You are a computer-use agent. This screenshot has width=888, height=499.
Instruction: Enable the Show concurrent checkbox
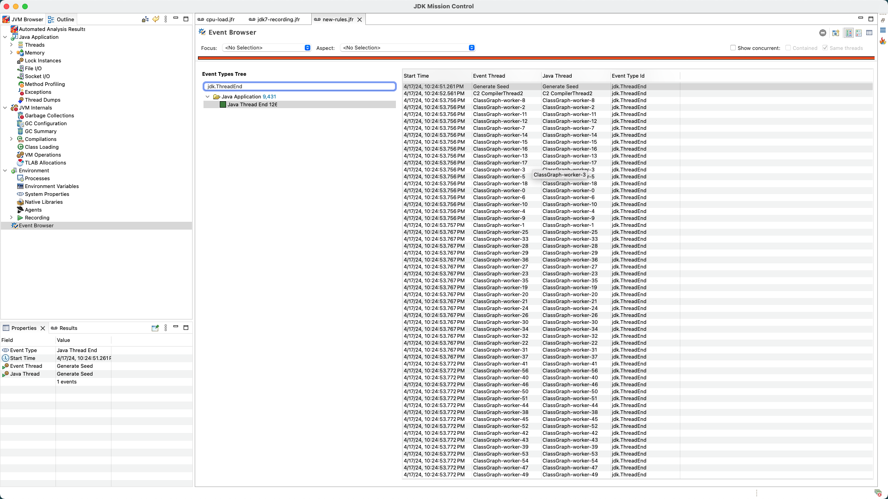click(x=733, y=48)
